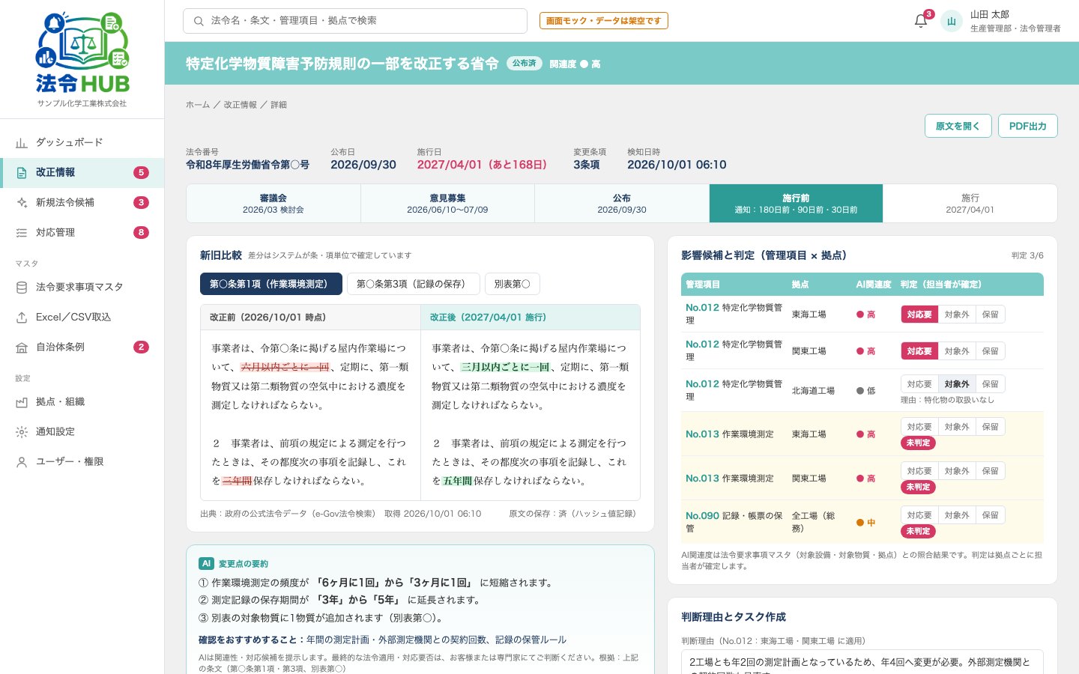The image size is (1079, 674).
Task: Click the ユーザー・権限 person icon
Action: [x=22, y=461]
